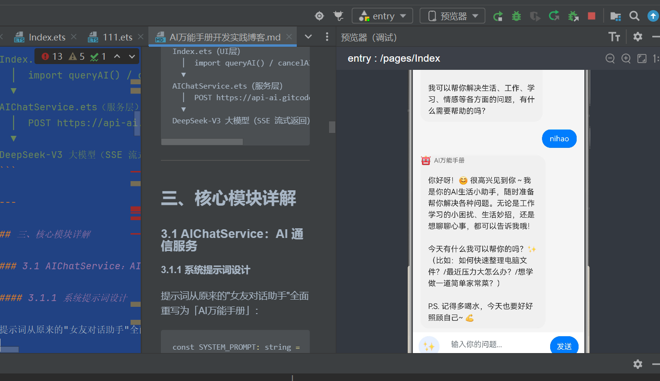The width and height of the screenshot is (660, 381).
Task: Open the bottom tool window gear settings
Action: [638, 364]
